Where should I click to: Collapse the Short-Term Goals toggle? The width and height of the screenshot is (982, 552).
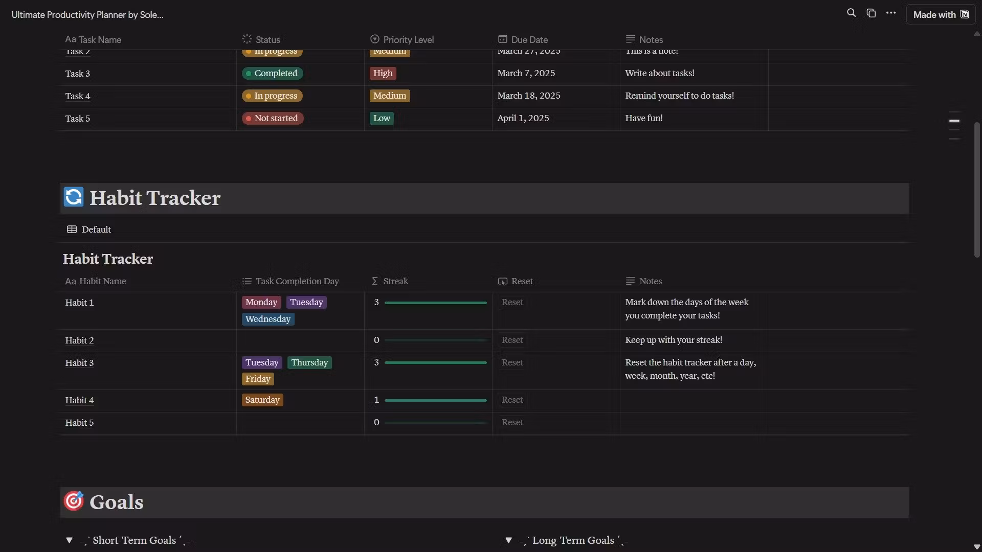(69, 540)
